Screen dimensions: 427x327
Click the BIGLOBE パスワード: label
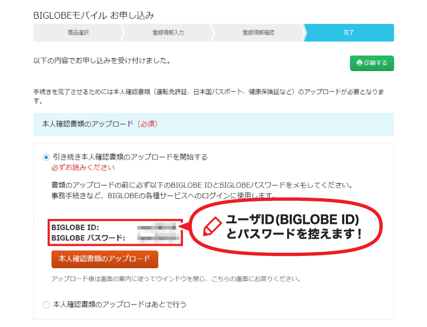[88, 238]
